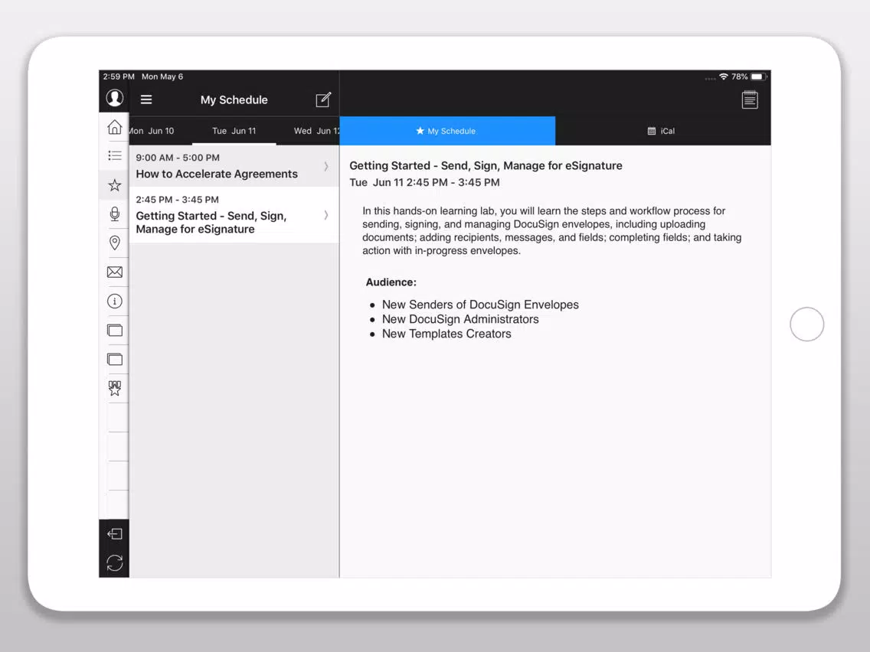Open the second stacked cards sidebar icon

click(114, 359)
